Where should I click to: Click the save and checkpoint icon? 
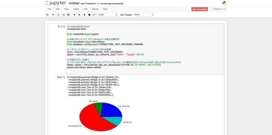(x=48, y=15)
